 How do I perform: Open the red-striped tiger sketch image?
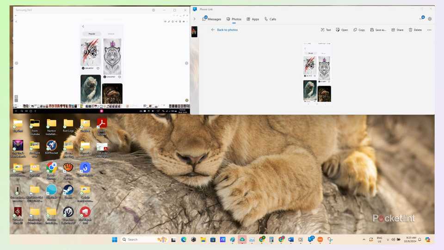pos(91,52)
